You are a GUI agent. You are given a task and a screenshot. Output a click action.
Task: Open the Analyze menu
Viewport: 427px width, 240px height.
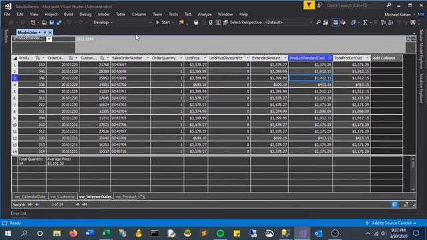point(205,14)
